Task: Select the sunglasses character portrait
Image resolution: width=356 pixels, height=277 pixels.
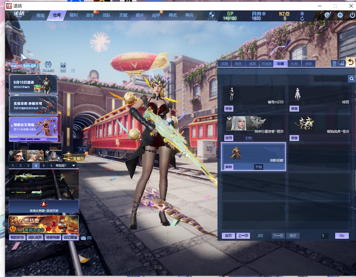Action: point(17,155)
